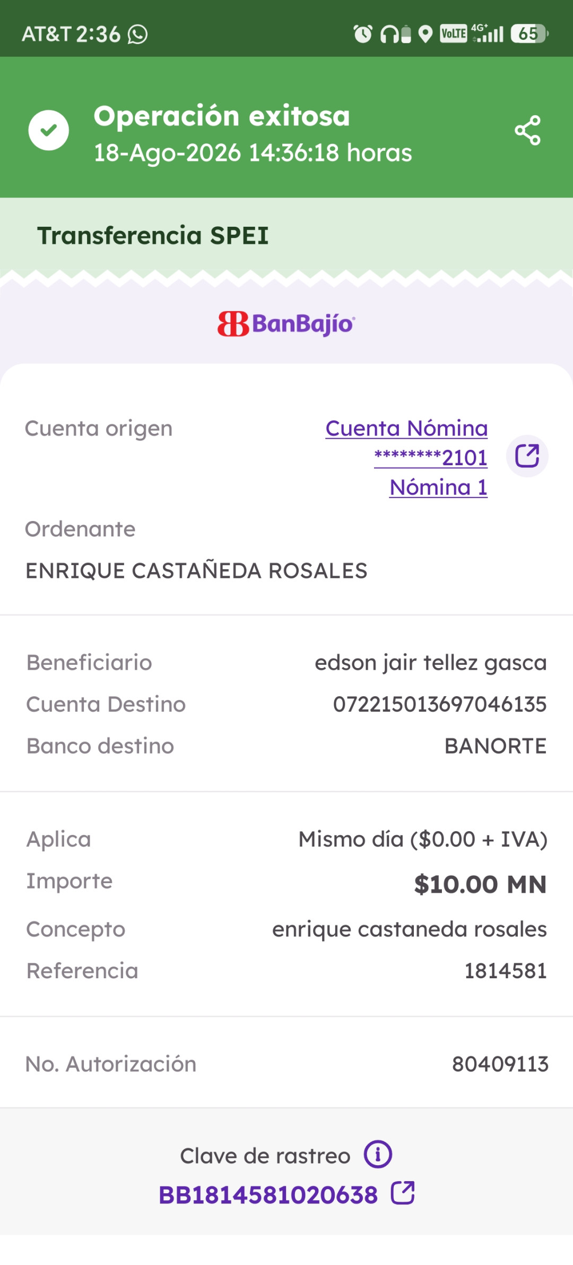573x1265 pixels.
Task: Tap the masked account number ending in 2101
Action: click(431, 457)
